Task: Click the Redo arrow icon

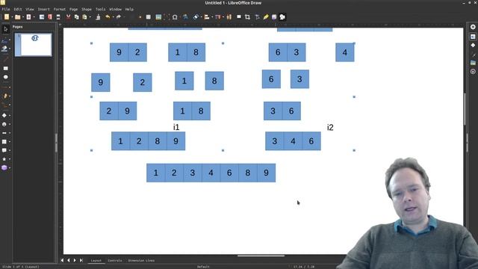Action: [119, 17]
